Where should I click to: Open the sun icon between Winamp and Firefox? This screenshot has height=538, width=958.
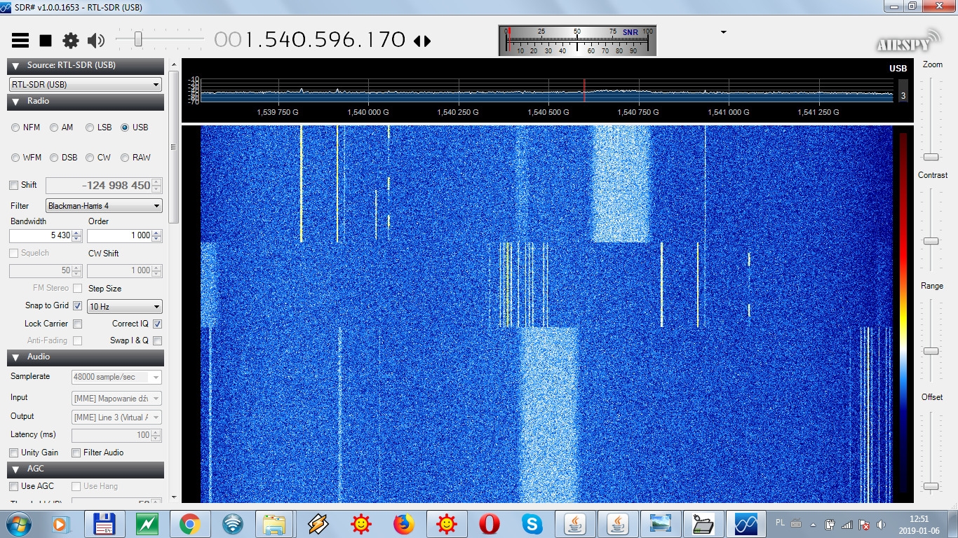[360, 523]
